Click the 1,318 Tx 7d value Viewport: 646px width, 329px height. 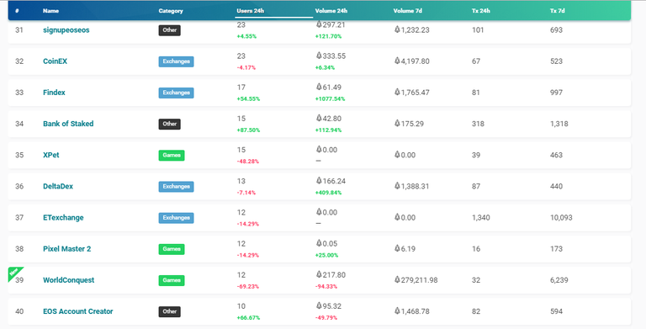click(x=559, y=124)
